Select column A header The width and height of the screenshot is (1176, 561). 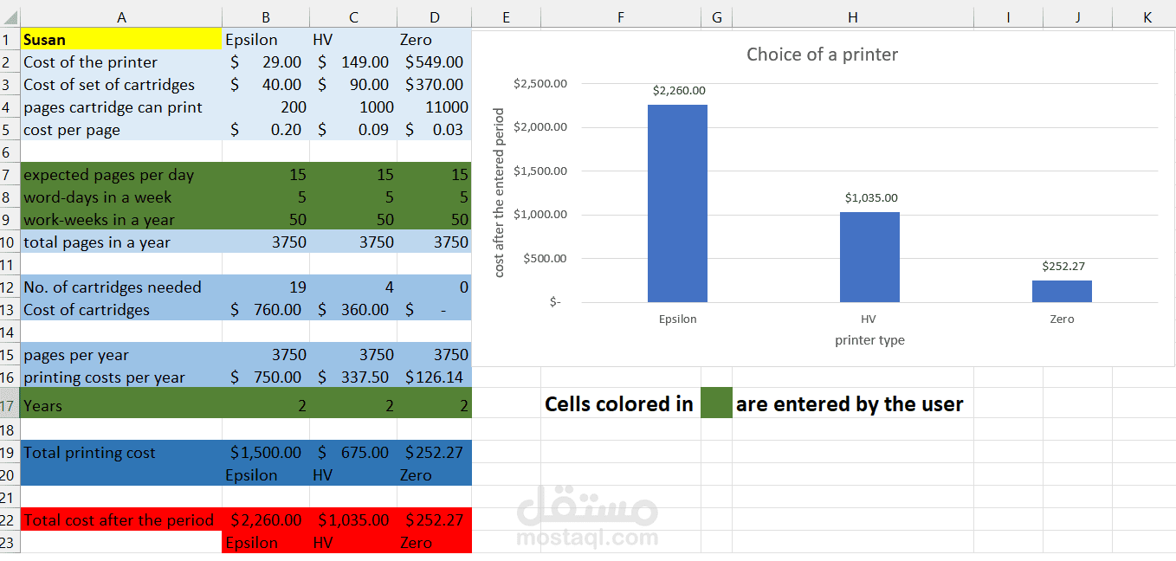[x=120, y=17]
